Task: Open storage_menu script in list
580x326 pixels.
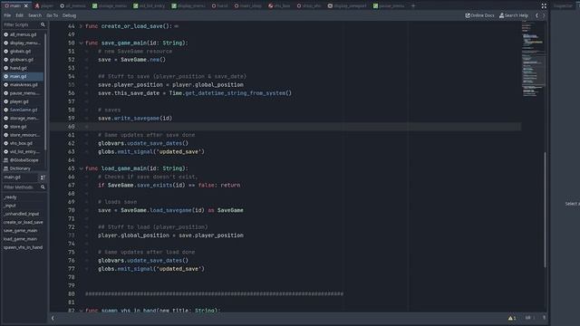Action: pos(23,119)
